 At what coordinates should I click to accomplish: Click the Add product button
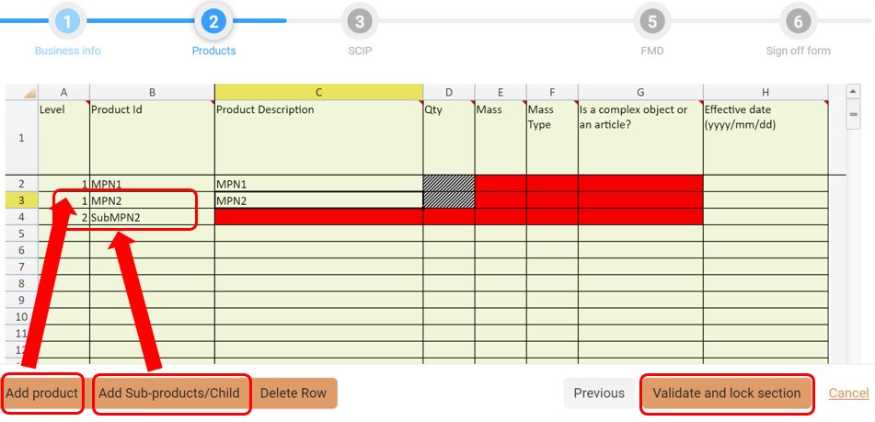[x=41, y=393]
